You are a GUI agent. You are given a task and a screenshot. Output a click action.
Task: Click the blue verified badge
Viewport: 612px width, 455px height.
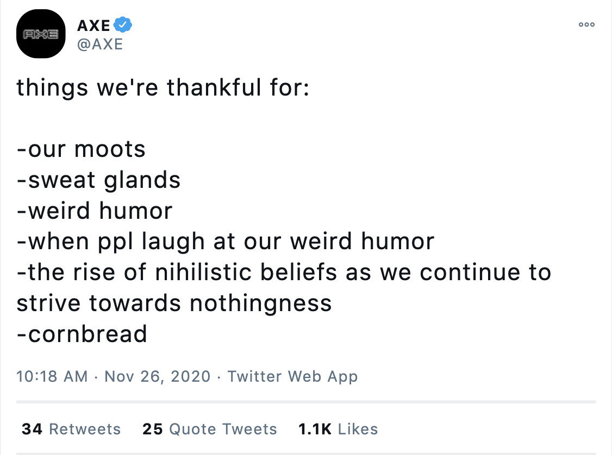pyautogui.click(x=122, y=25)
